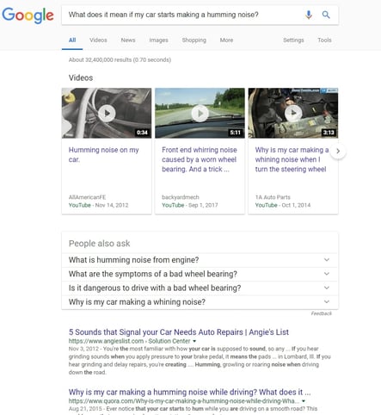Play the whining noise steering wheel video

click(x=293, y=113)
